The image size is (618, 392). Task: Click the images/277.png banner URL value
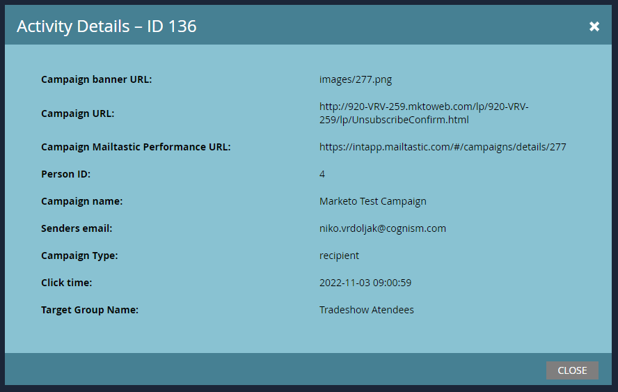tap(356, 79)
